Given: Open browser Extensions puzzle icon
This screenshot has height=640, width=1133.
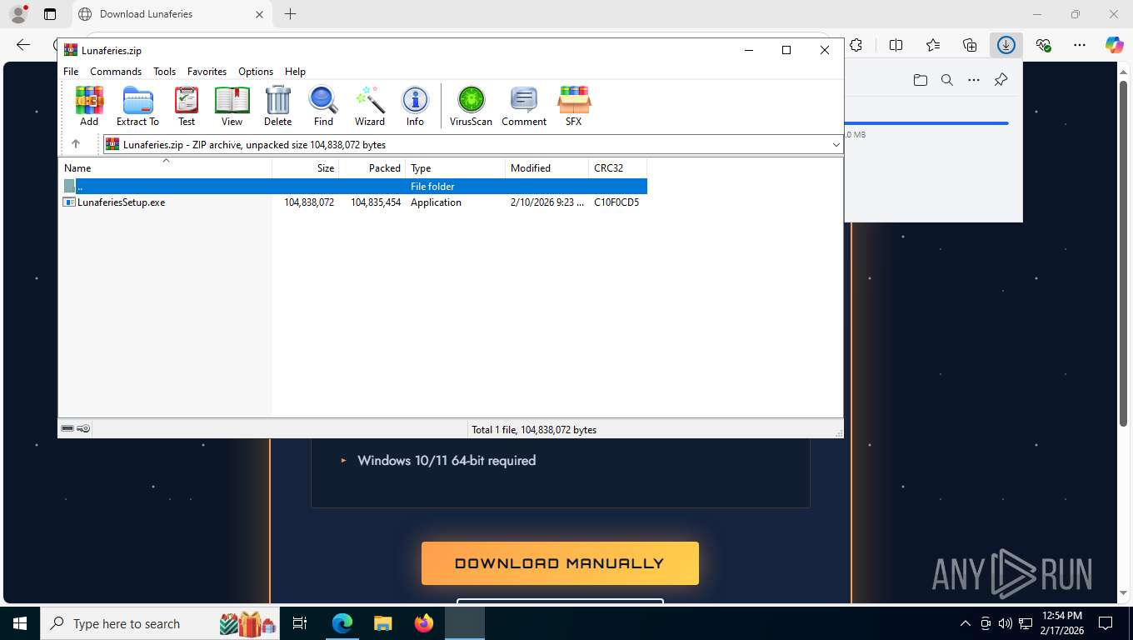Looking at the screenshot, I should point(856,45).
